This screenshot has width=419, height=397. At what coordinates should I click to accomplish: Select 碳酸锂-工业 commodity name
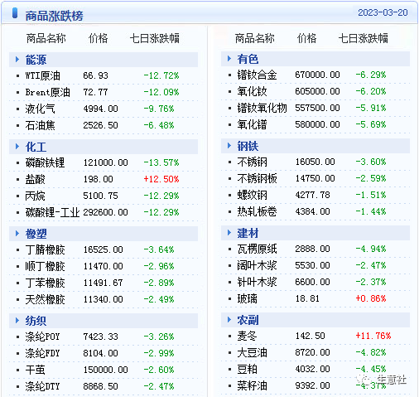tap(52, 212)
